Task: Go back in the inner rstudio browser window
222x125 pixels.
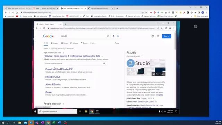Action: pyautogui.click(x=37, y=28)
